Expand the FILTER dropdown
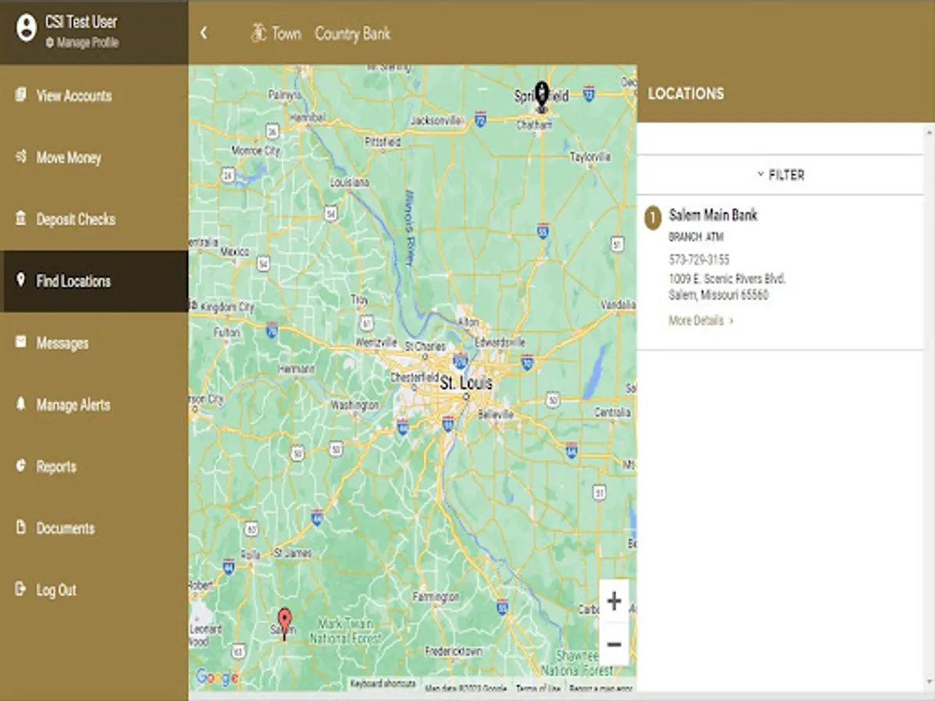The image size is (935, 701). coord(780,175)
